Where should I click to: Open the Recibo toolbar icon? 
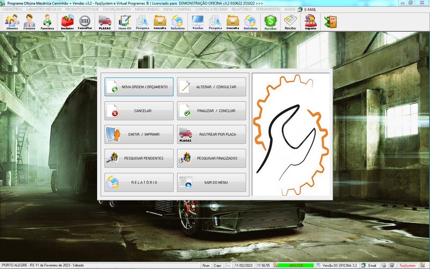pyautogui.click(x=290, y=22)
